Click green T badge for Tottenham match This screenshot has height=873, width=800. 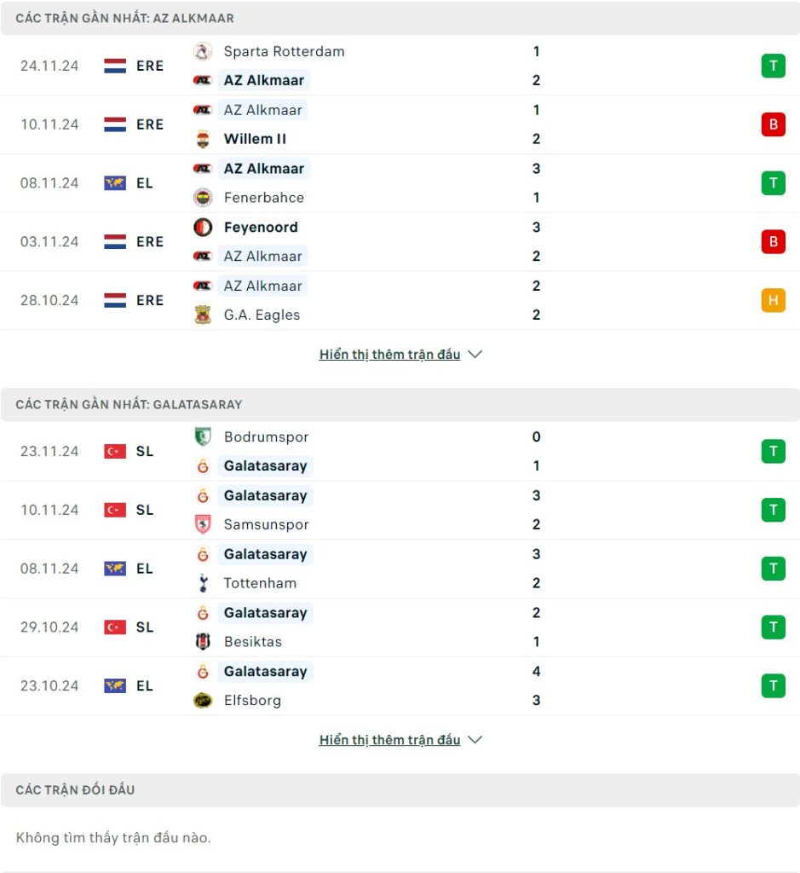pos(773,569)
